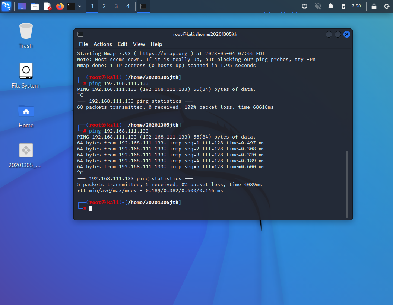Select the terminal window button in taskbar
Image resolution: width=393 pixels, height=305 pixels.
pos(143,6)
